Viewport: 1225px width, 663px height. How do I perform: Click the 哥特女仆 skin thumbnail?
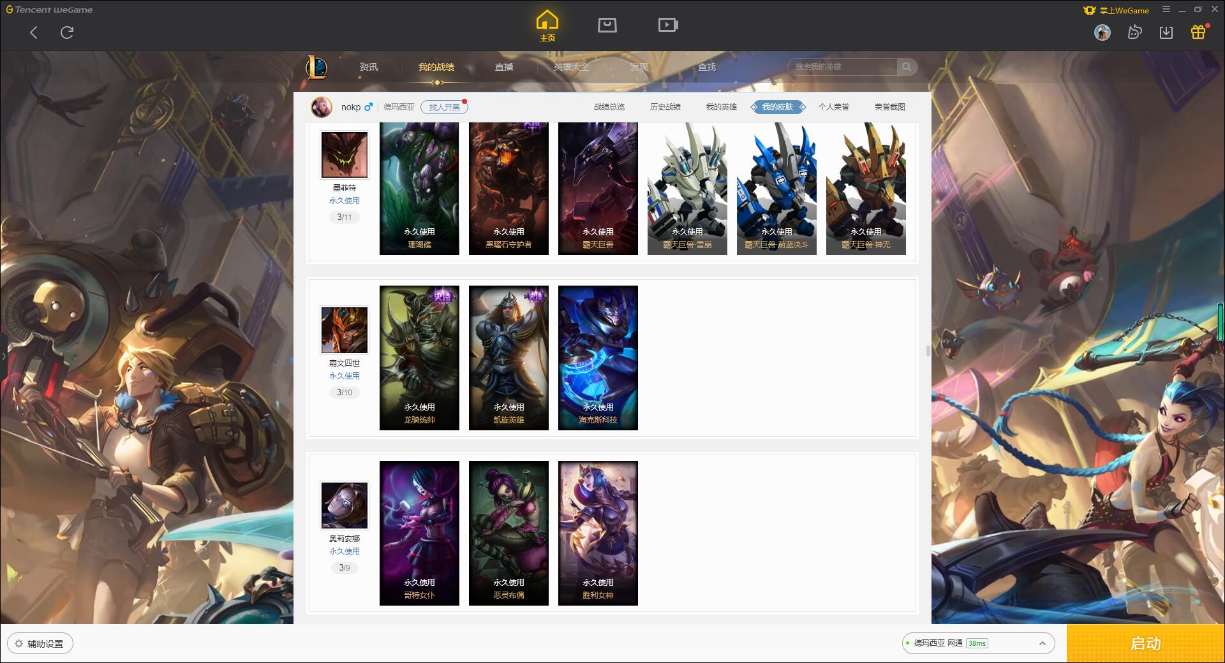[x=419, y=533]
